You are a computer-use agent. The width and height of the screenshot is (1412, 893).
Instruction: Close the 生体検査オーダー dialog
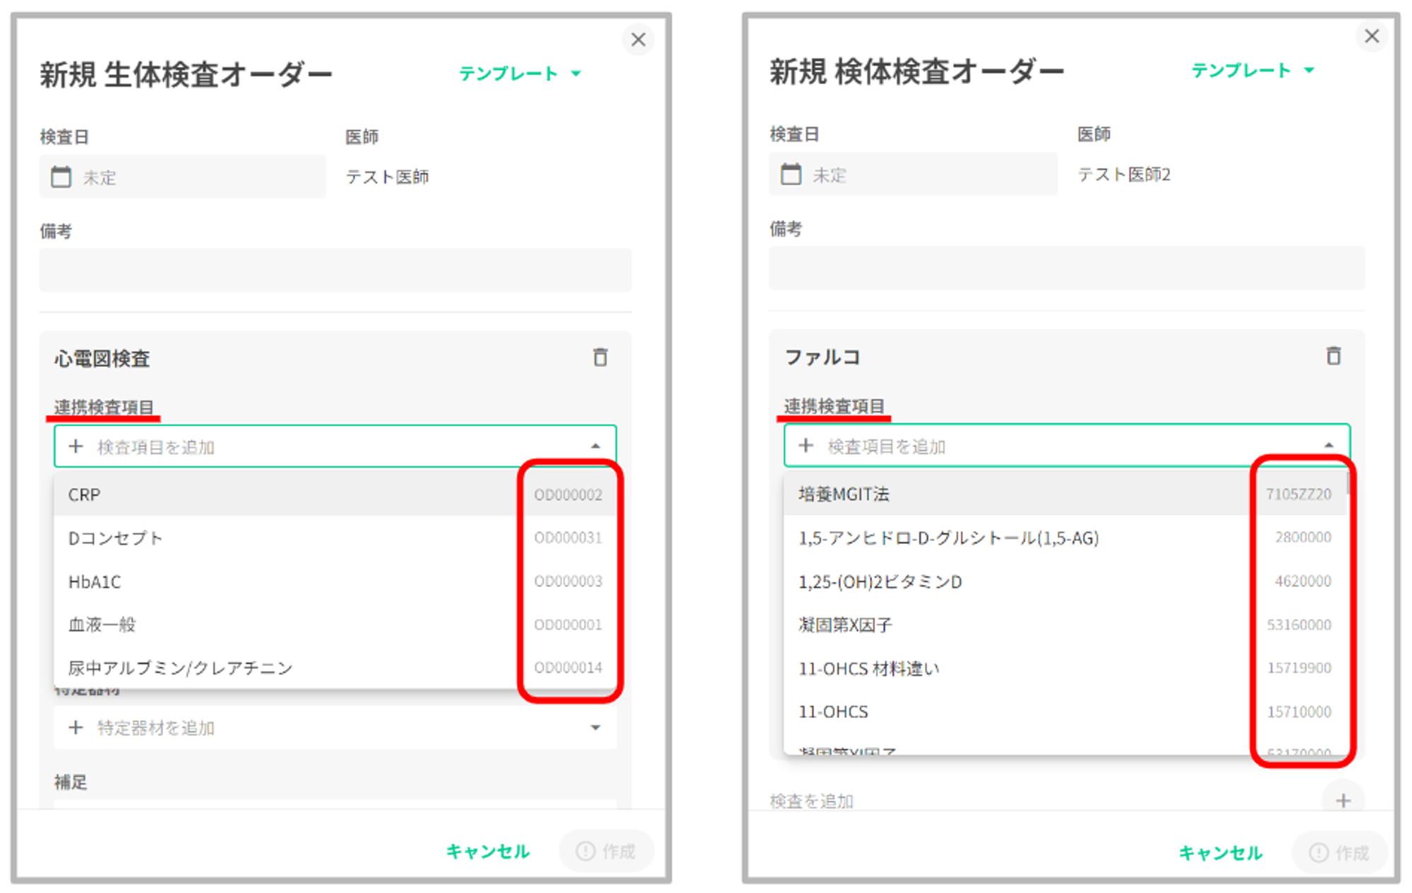point(638,40)
